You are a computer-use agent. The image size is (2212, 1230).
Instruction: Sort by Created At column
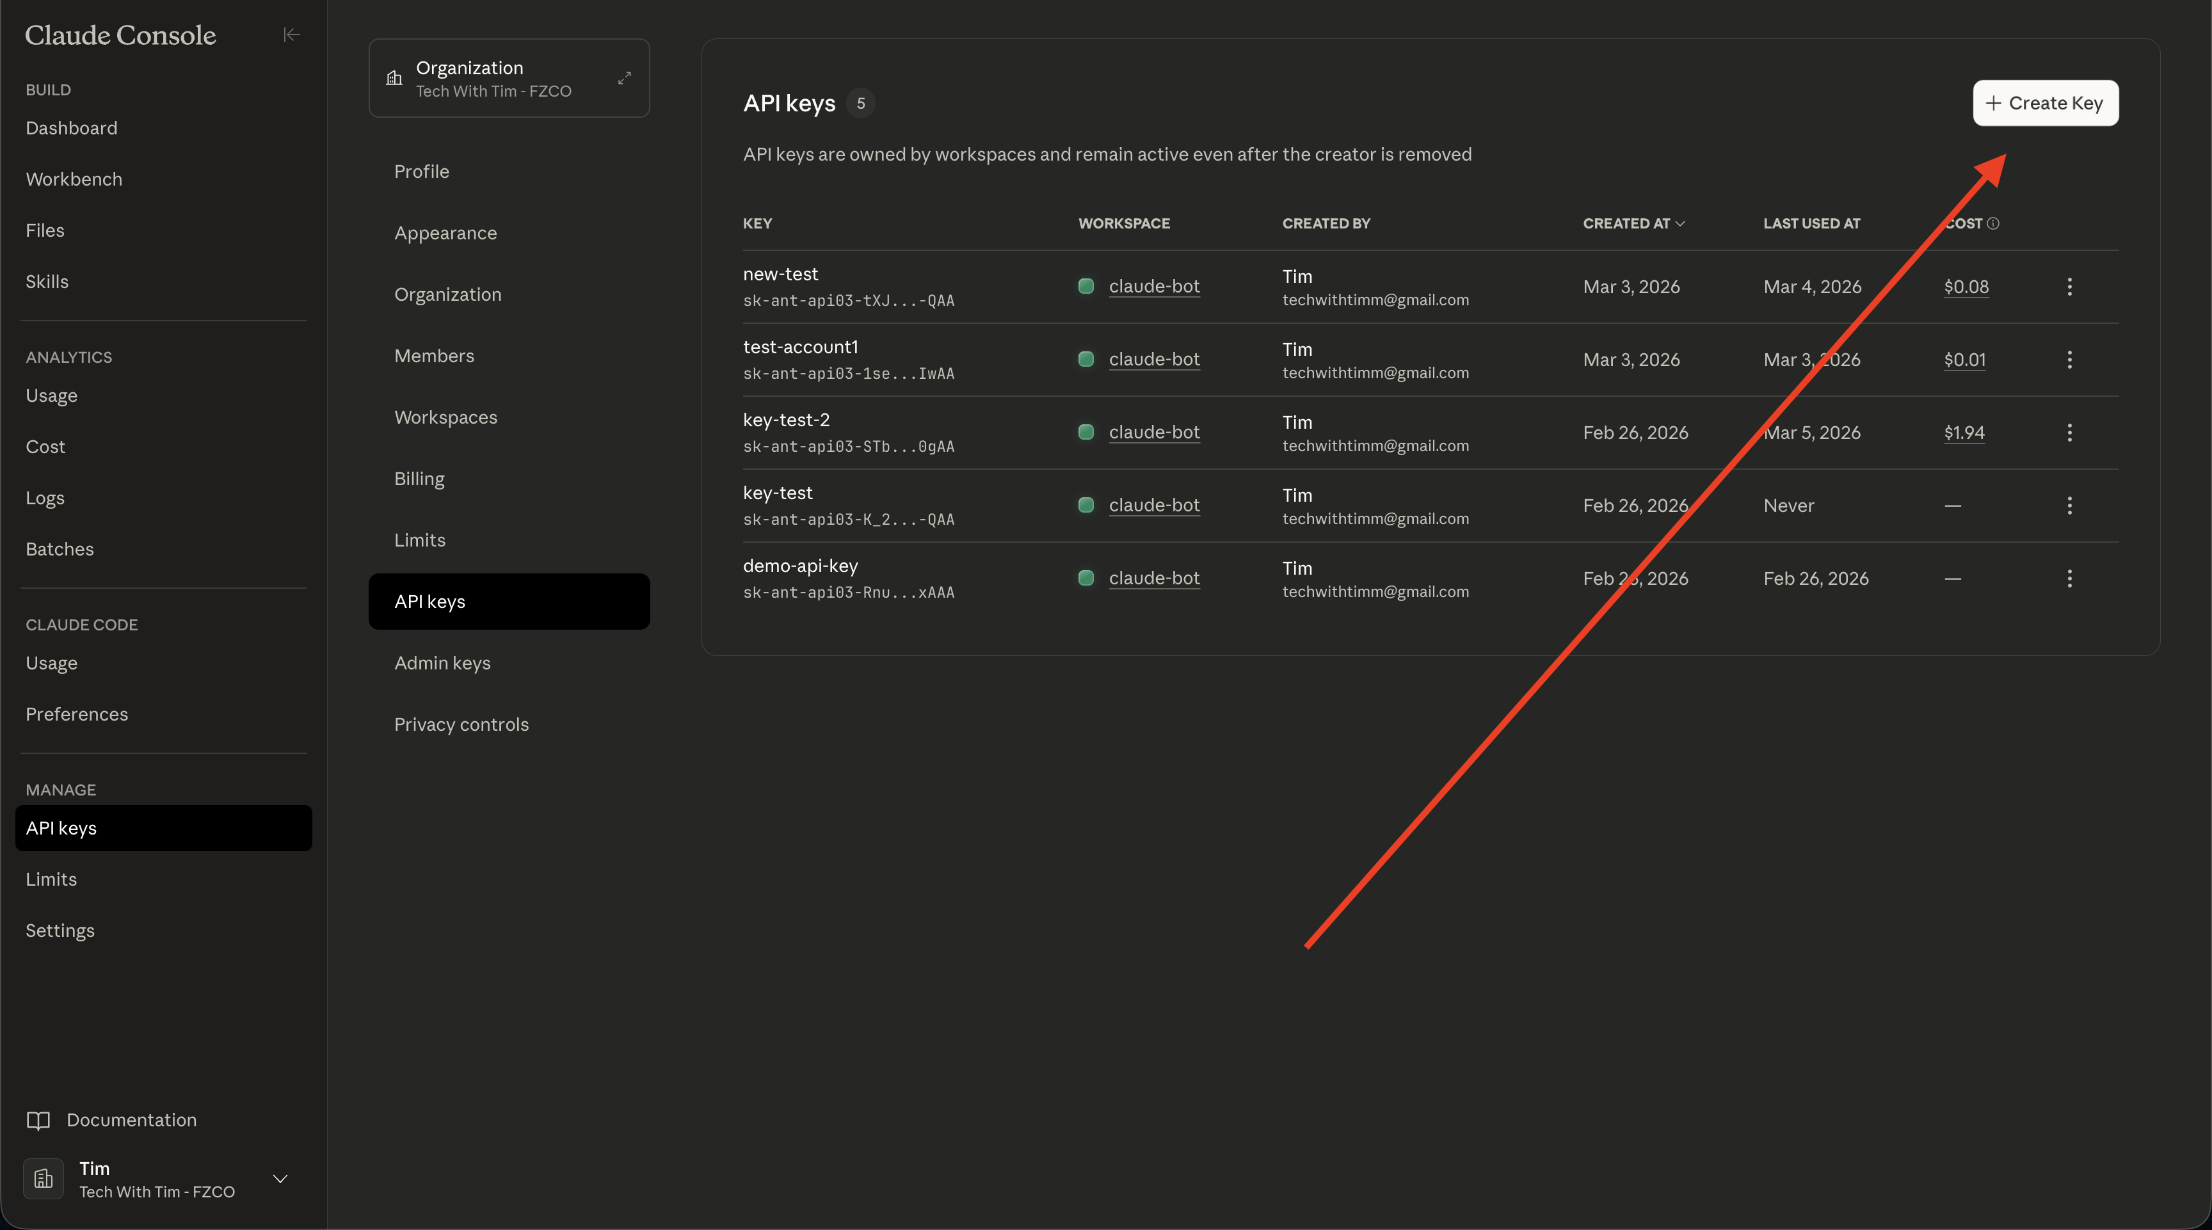tap(1632, 223)
